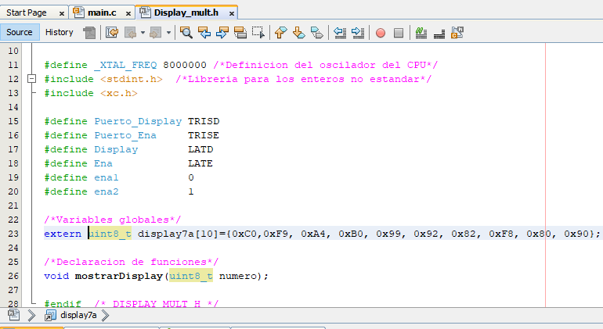603x329 pixels.
Task: Click ena2 macro name
Action: click(x=107, y=191)
